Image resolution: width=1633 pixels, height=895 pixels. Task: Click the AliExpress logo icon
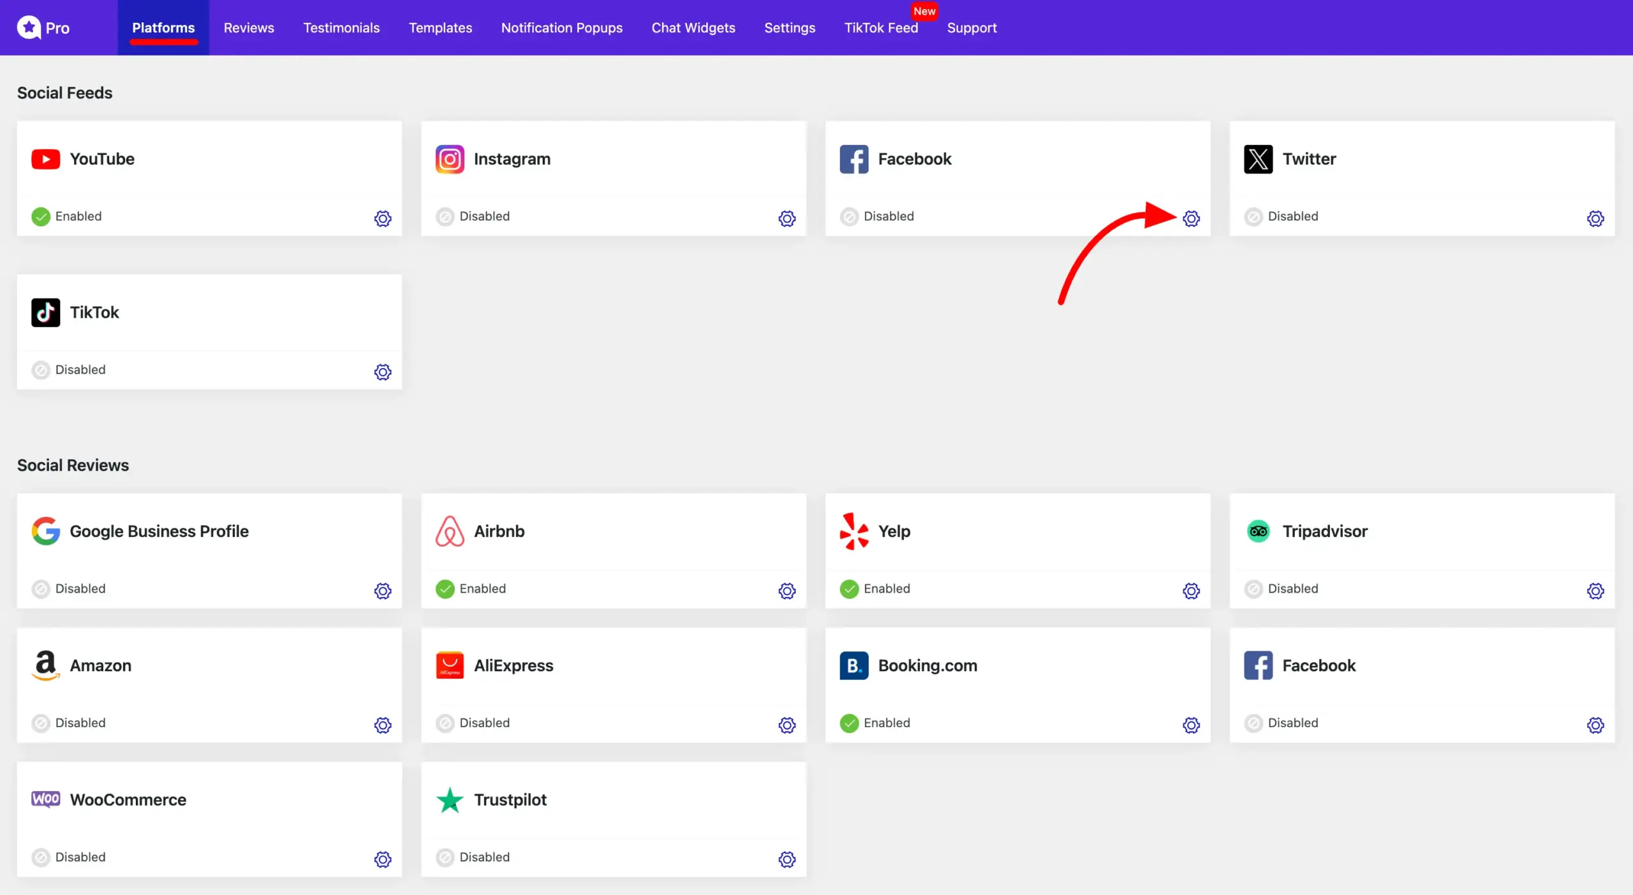coord(450,665)
